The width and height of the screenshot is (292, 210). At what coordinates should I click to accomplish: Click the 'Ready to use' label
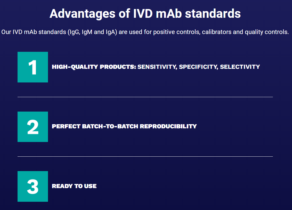pos(74,186)
